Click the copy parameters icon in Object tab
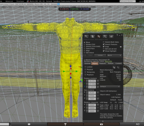This screenshot has height=126, width=144. 114,67
